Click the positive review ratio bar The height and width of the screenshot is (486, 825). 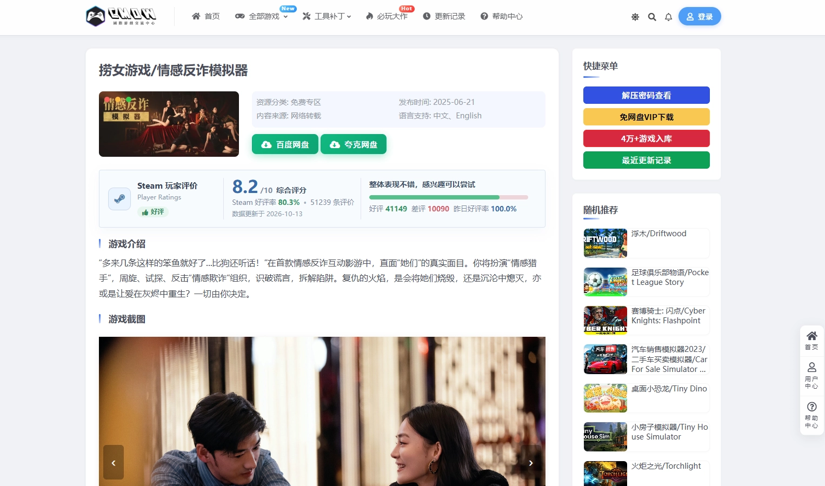(449, 197)
